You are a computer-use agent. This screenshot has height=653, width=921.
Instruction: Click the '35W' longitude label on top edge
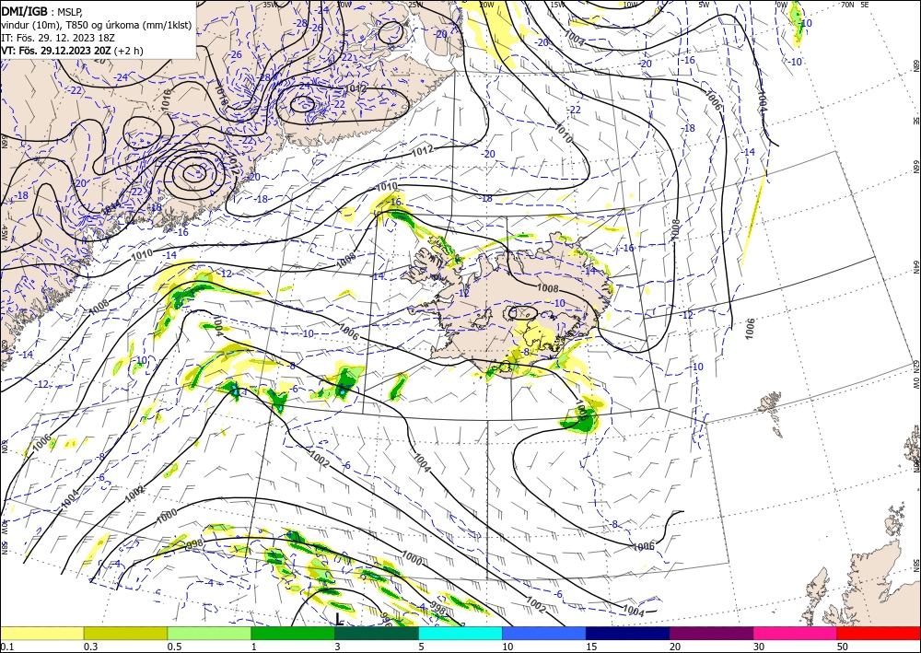(270, 5)
